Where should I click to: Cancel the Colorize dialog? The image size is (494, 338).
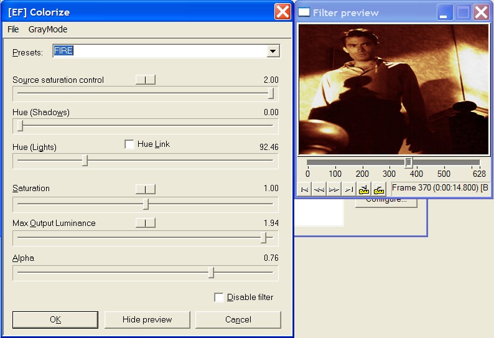238,320
